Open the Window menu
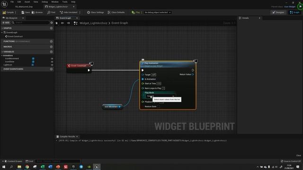This screenshot has height=170, width=303. click(55, 2)
